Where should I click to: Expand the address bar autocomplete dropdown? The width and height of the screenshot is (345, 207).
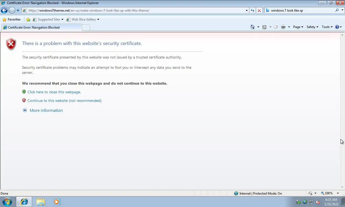coord(247,11)
